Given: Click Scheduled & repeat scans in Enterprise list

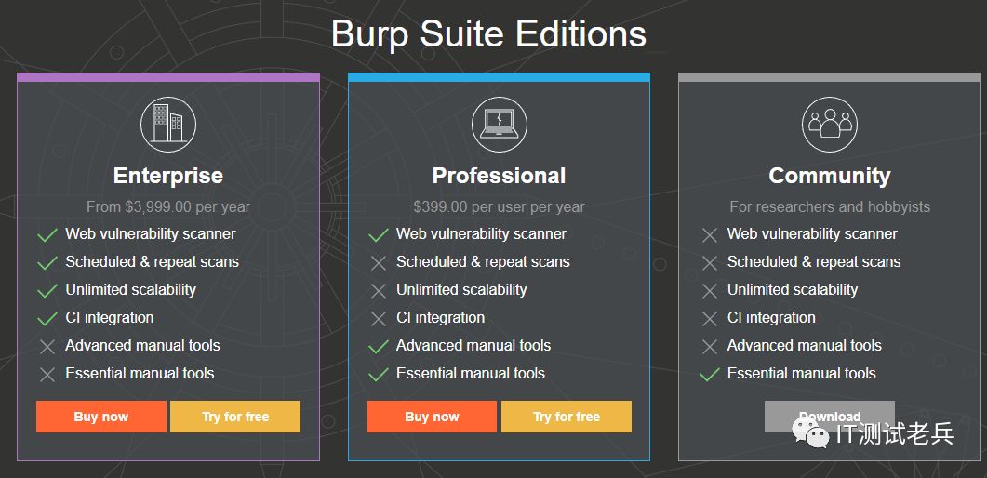Looking at the screenshot, I should (152, 262).
